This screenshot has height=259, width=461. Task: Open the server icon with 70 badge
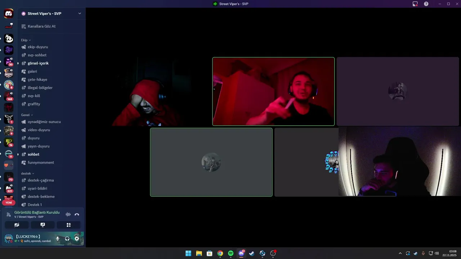click(9, 177)
